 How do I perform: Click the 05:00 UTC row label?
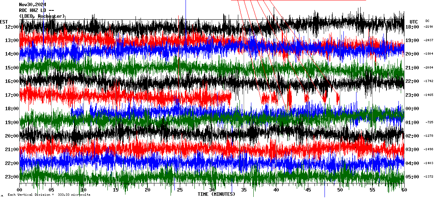(x=412, y=177)
